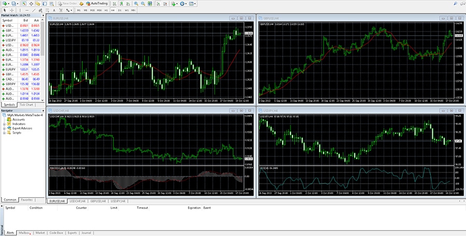This screenshot has height=236, width=466.
Task: Expand the Indicators tree node
Action: pyautogui.click(x=4, y=124)
